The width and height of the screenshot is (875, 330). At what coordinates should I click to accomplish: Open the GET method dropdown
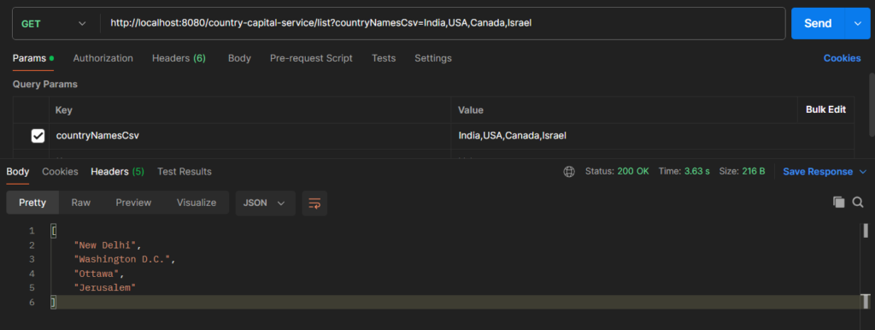tap(54, 23)
